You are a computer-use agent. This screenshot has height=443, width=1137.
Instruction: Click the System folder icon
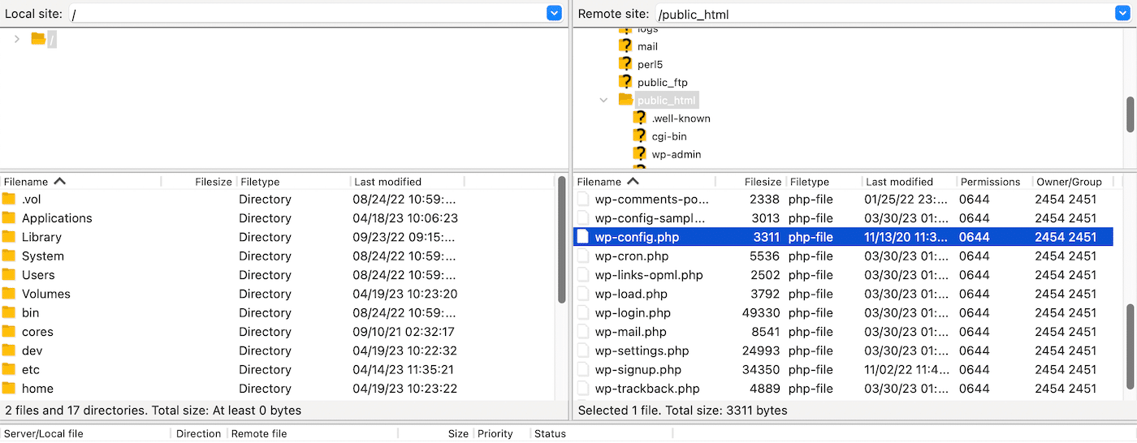[9, 256]
